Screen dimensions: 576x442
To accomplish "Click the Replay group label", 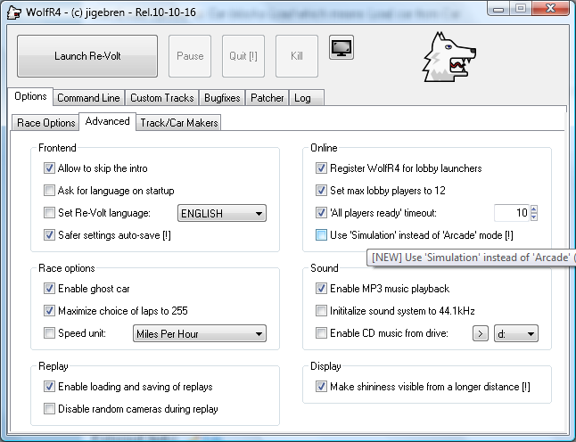I will click(x=53, y=366).
